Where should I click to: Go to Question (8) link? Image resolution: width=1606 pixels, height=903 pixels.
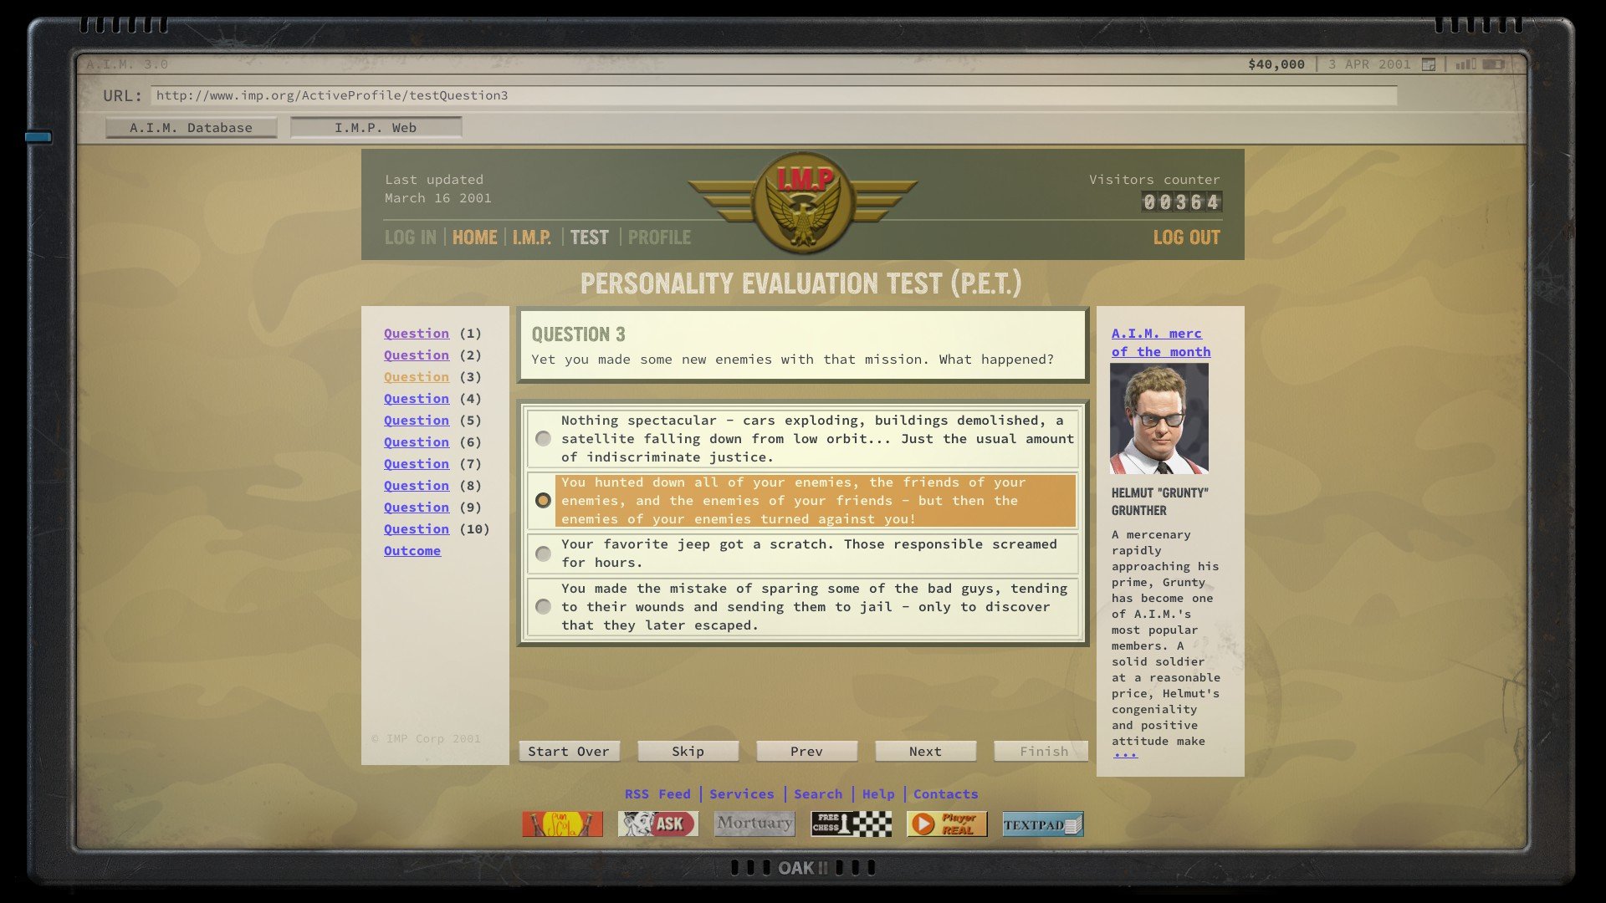point(417,486)
